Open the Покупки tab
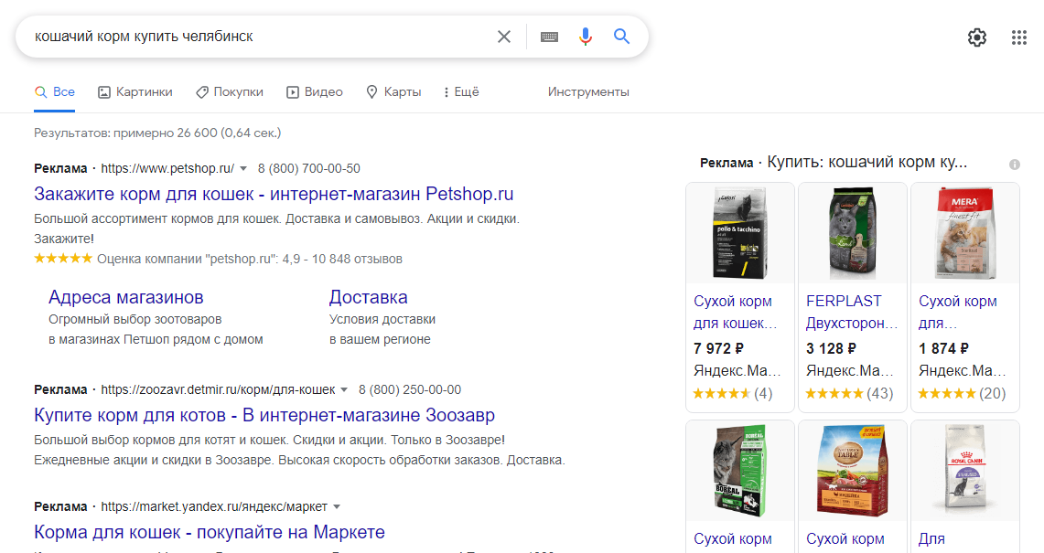Screen dimensions: 1044x553 (x=230, y=91)
